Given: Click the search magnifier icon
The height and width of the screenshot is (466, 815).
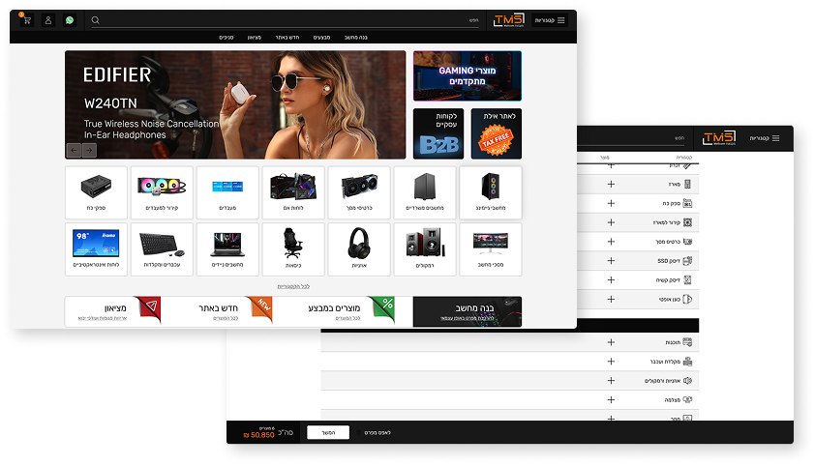Looking at the screenshot, I should pos(95,20).
